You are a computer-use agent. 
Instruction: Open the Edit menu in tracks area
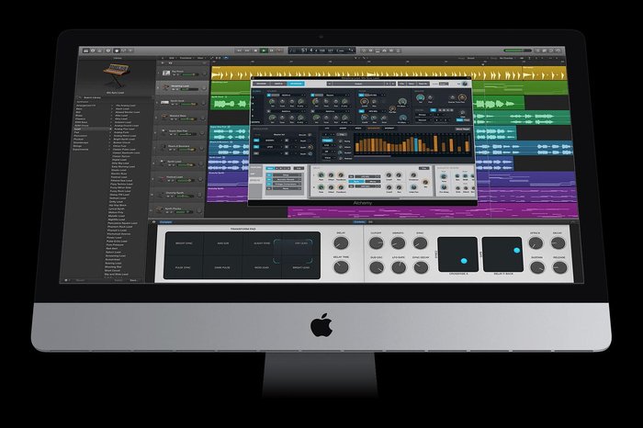tap(172, 58)
